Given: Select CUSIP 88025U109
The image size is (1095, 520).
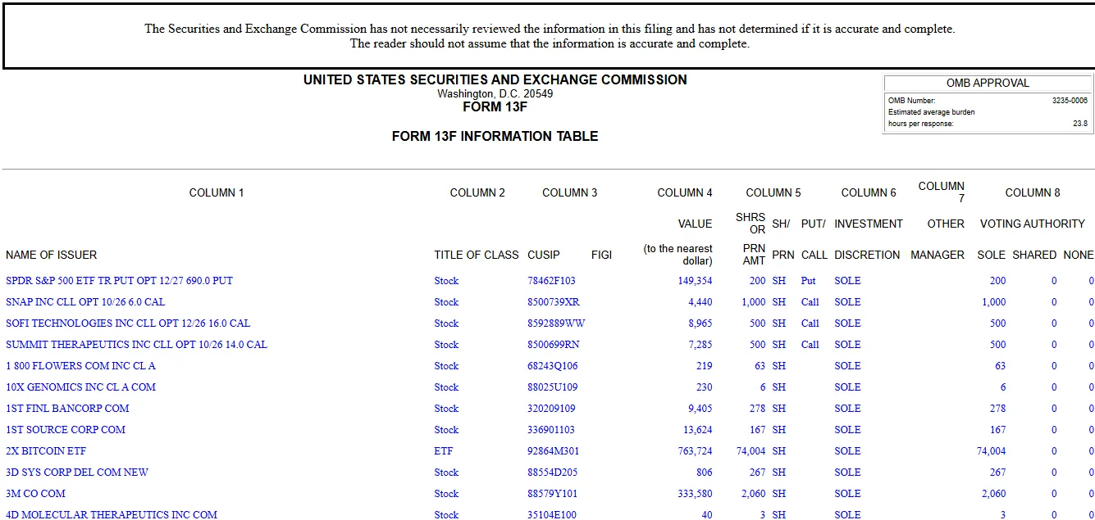Looking at the screenshot, I should pos(553,387).
